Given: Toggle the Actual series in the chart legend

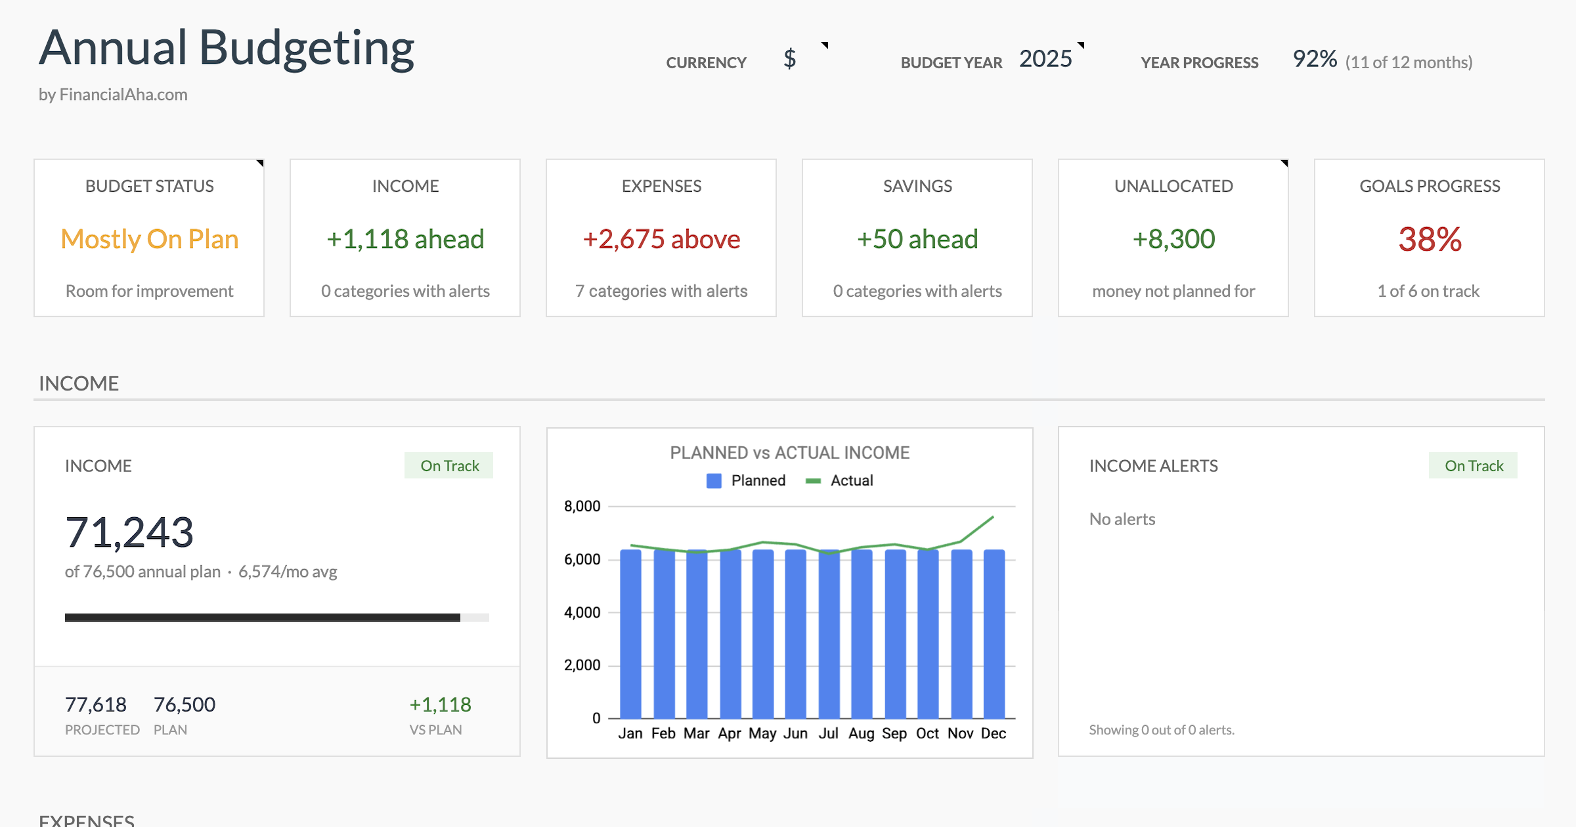Looking at the screenshot, I should point(839,480).
